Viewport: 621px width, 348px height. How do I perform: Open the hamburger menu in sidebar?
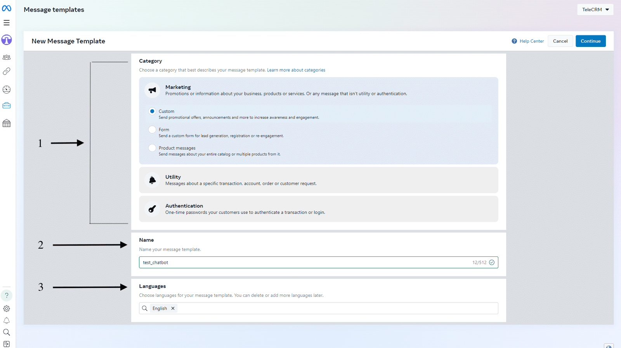(7, 23)
